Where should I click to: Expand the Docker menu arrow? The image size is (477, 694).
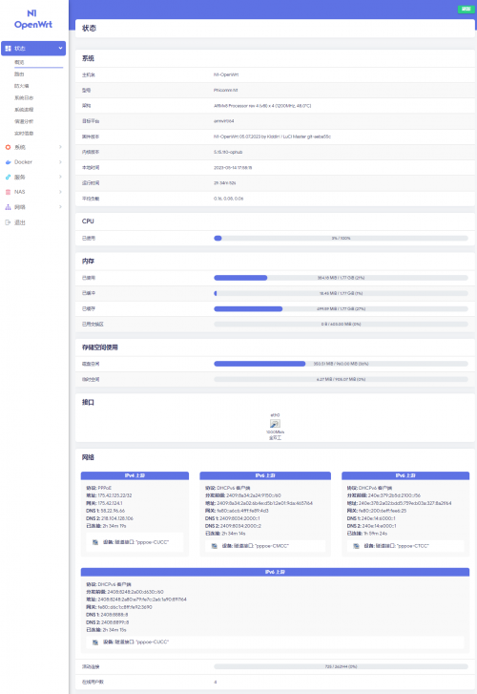(x=61, y=162)
